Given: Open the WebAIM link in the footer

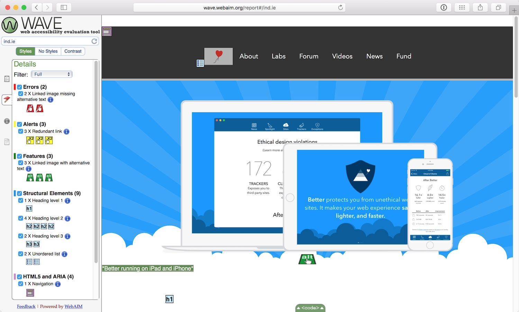Looking at the screenshot, I should (x=73, y=306).
